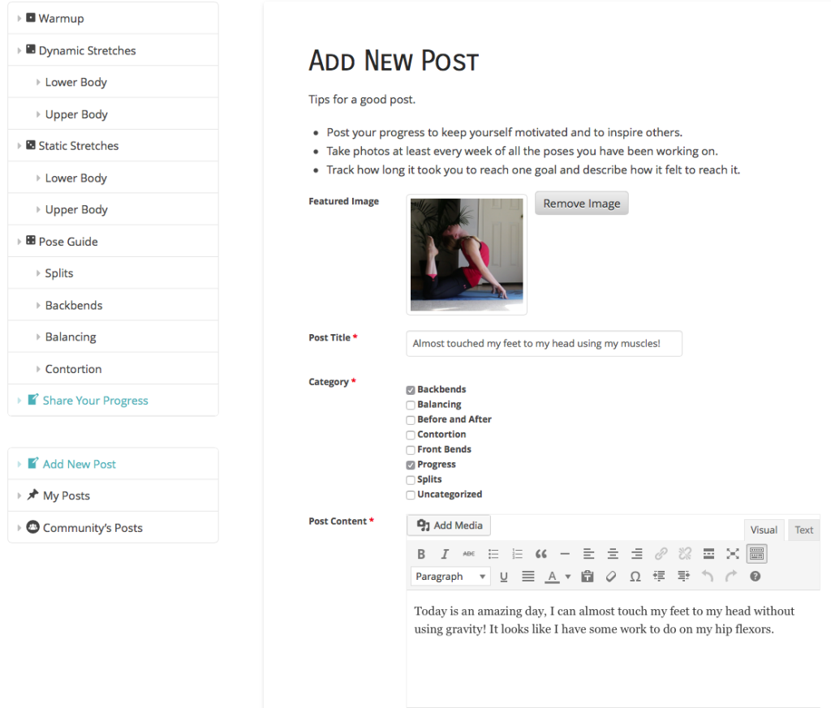Open distraction-free fullscreen mode
831x708 pixels.
tap(733, 554)
